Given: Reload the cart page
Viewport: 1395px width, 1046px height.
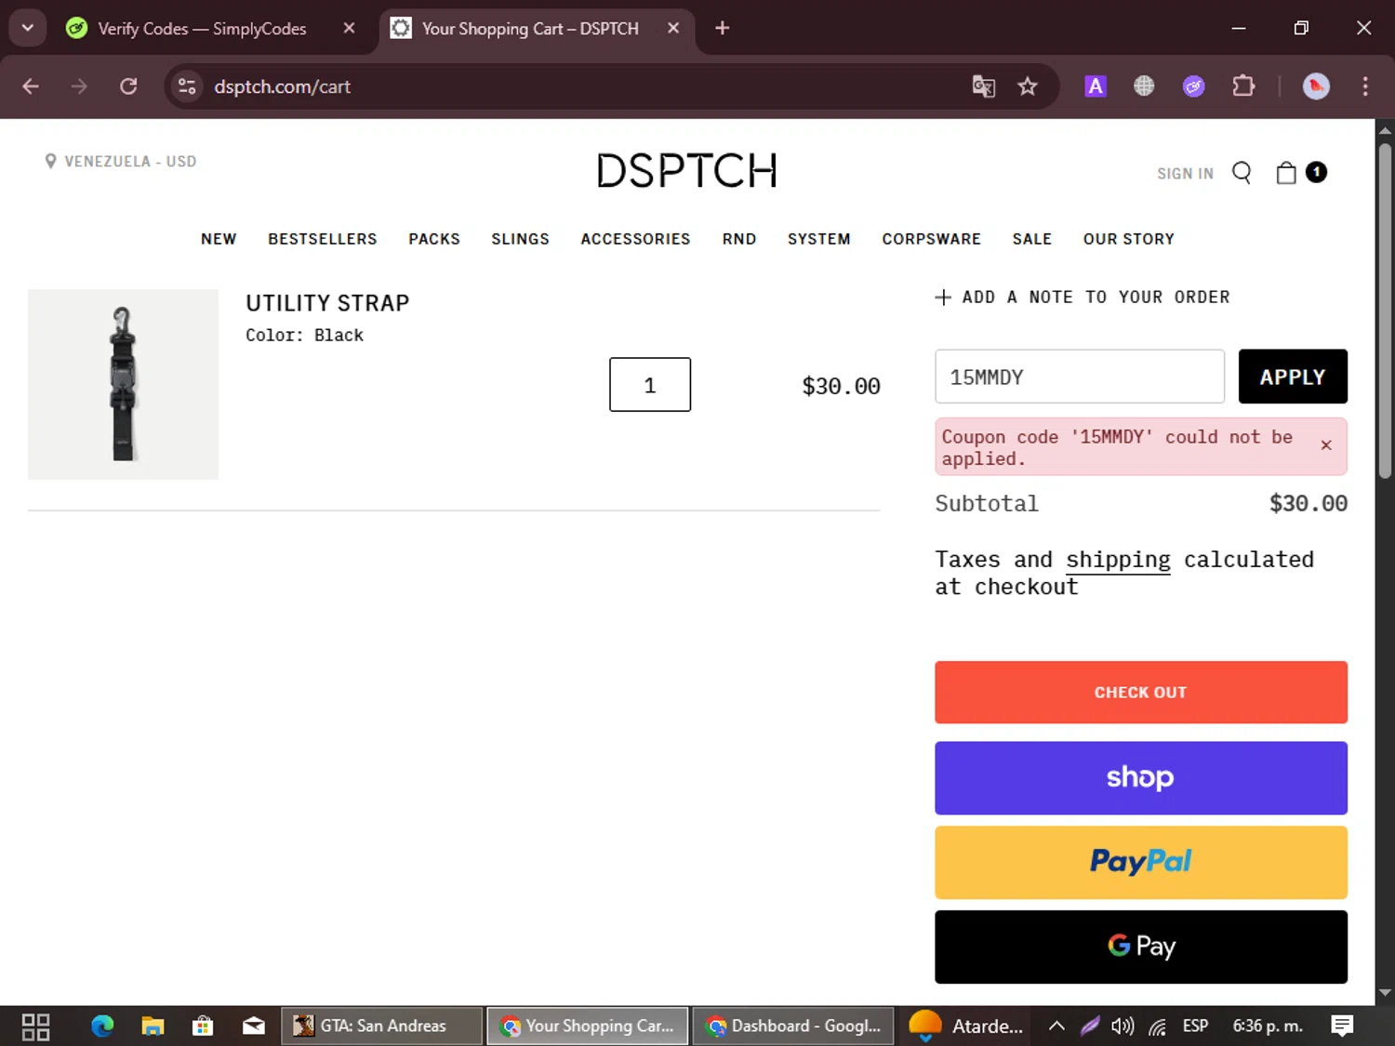Looking at the screenshot, I should pos(128,86).
